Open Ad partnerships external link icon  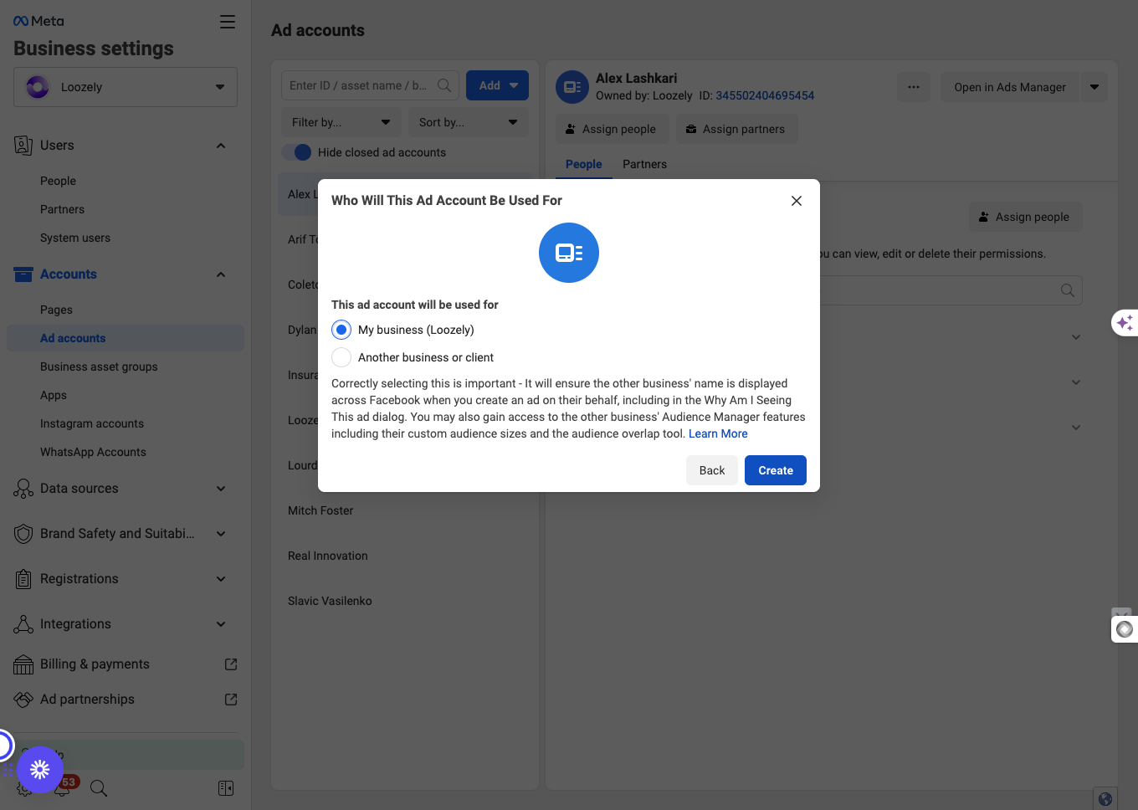[x=231, y=700]
